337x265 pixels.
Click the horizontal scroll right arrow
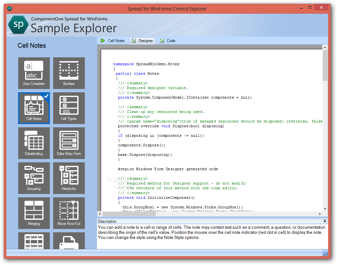pyautogui.click(x=320, y=214)
